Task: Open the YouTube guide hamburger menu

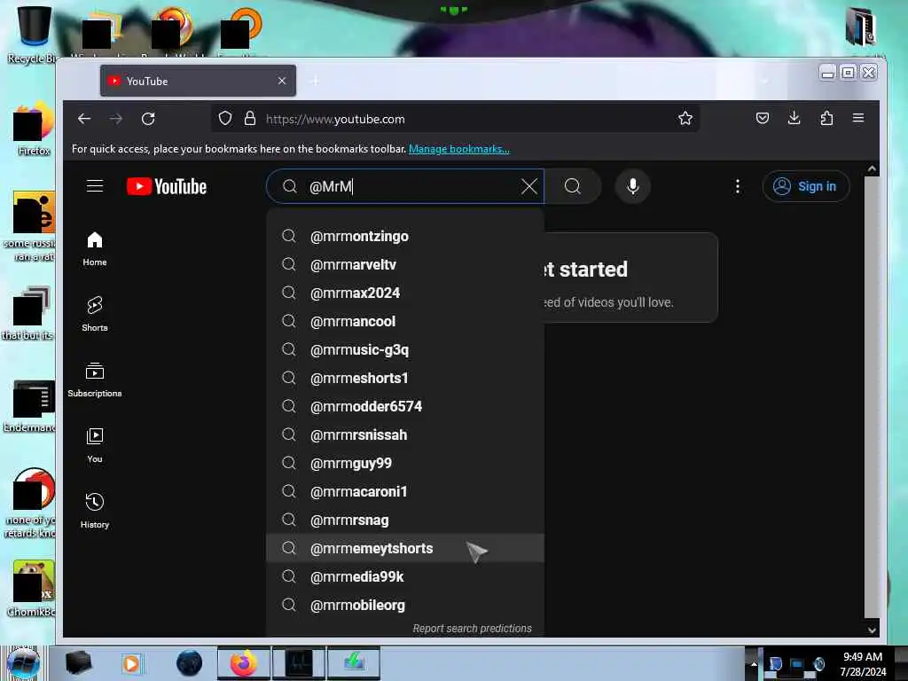Action: [x=95, y=186]
